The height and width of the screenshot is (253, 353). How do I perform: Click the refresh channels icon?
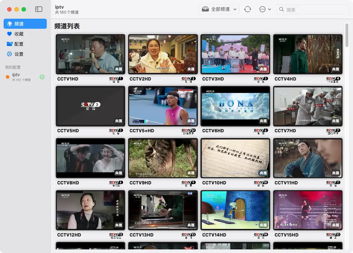coord(248,9)
